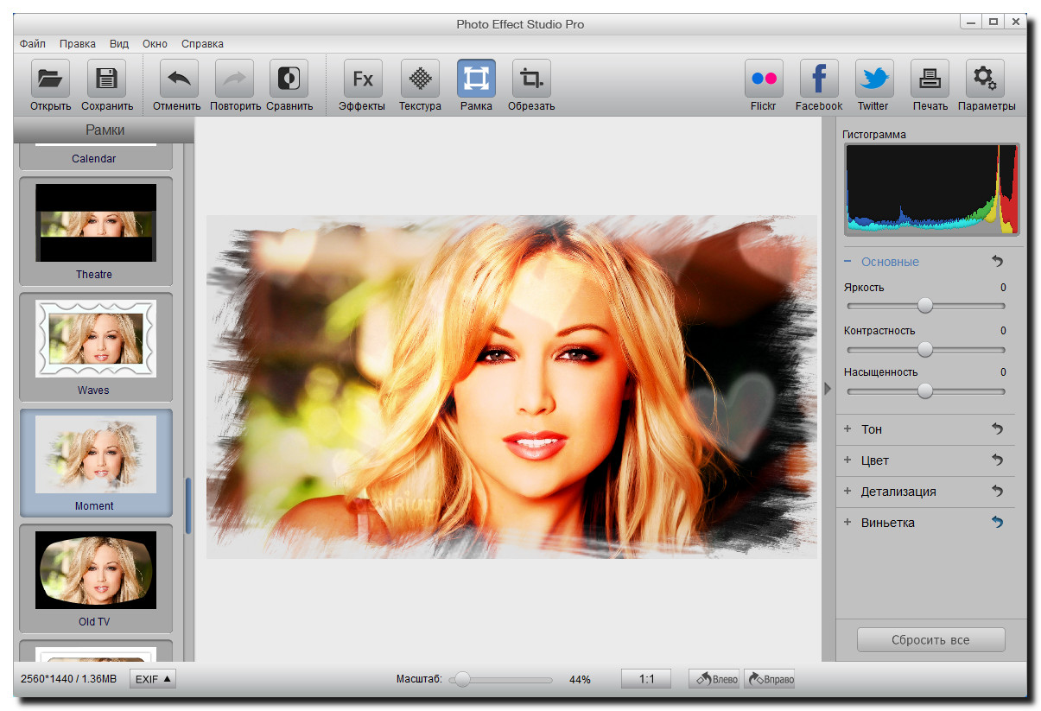Adjust the Насыщенность slider handle
This screenshot has width=1041, height=711.
pos(925,390)
